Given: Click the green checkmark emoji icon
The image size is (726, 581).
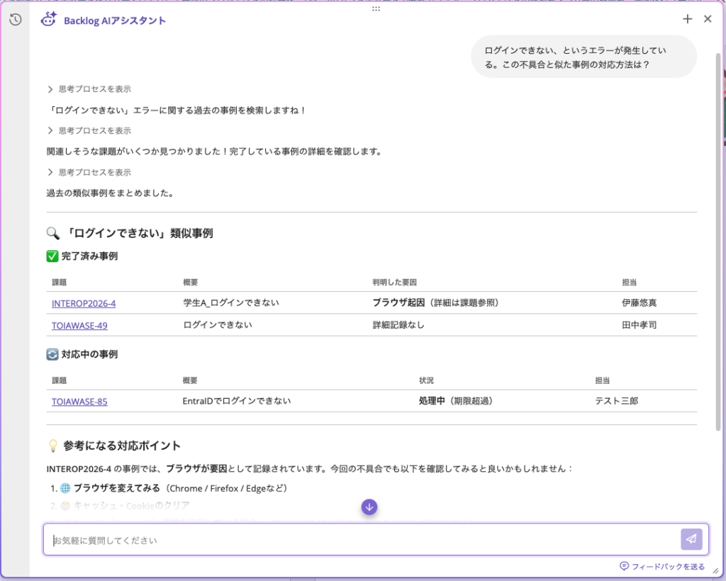Looking at the screenshot, I should pos(52,256).
